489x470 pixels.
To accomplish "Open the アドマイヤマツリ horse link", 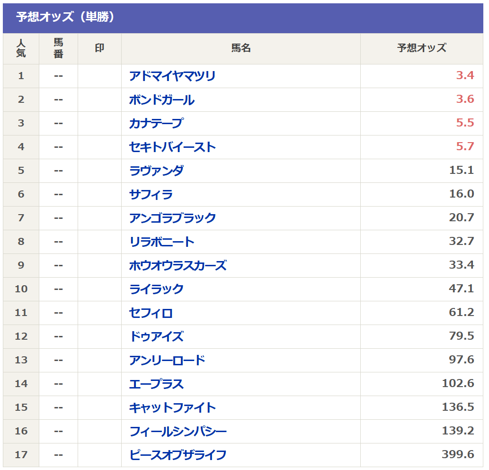I will [x=172, y=76].
